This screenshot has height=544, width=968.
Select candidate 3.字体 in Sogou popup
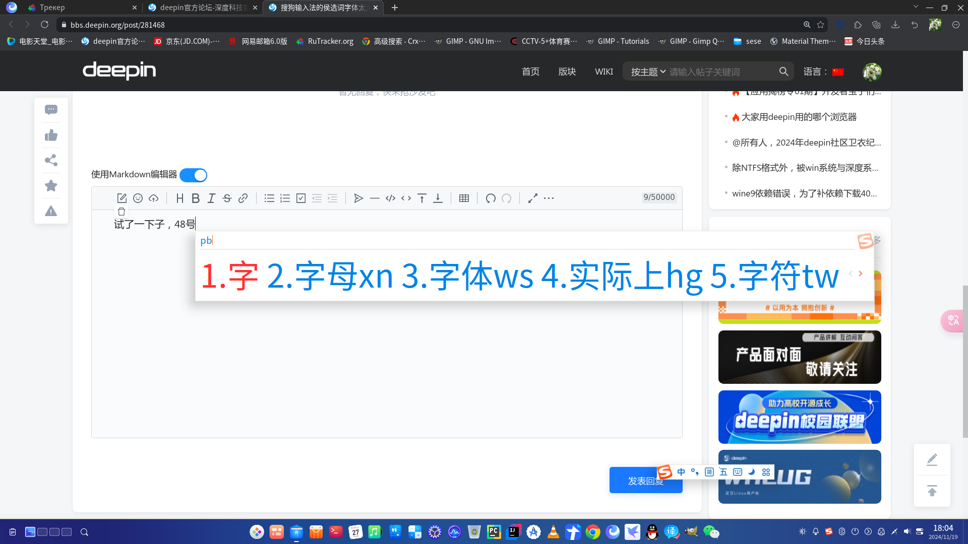(467, 276)
